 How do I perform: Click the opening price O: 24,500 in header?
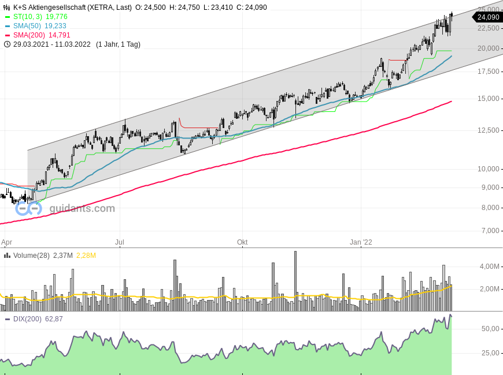coord(150,7)
